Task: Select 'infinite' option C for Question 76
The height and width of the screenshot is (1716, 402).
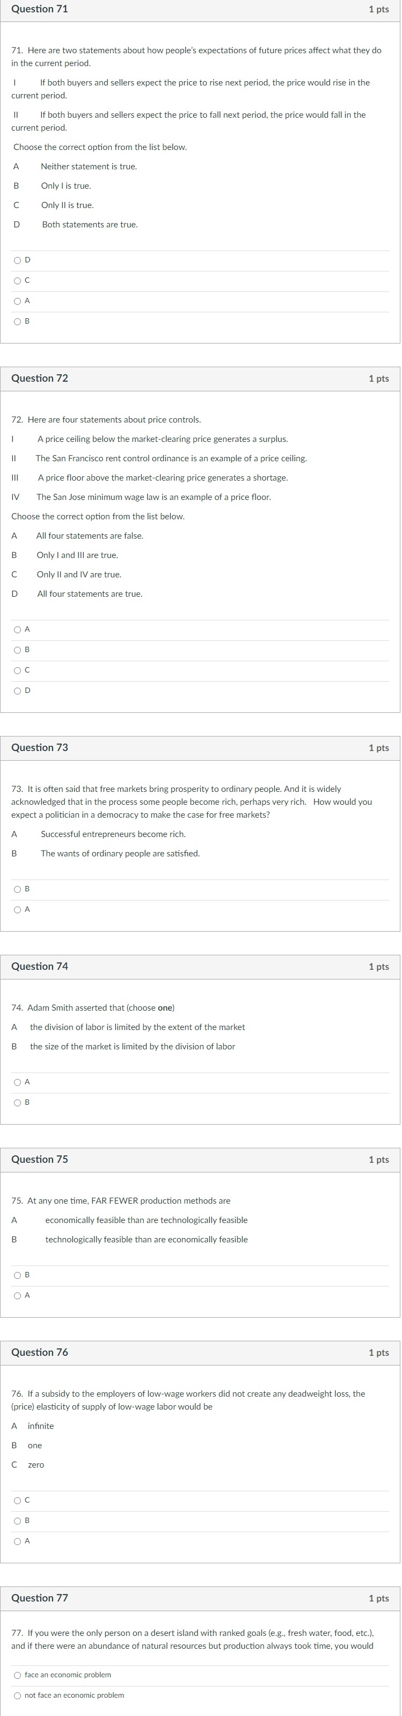Action: [x=18, y=1500]
